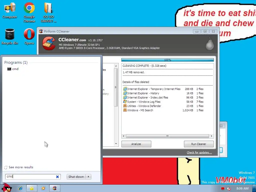Minimize the CCleaner window
This screenshot has width=256, height=192.
point(197,31)
